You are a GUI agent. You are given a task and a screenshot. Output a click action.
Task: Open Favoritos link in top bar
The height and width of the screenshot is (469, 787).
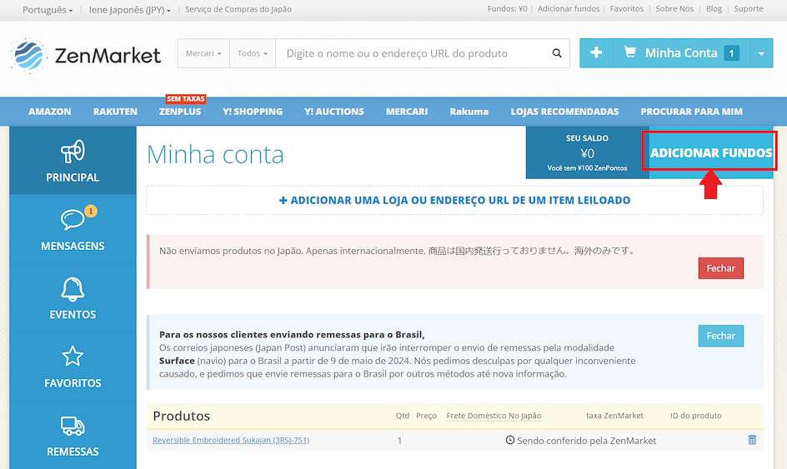[x=626, y=8]
